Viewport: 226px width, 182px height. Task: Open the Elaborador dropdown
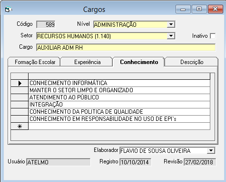coord(211,150)
